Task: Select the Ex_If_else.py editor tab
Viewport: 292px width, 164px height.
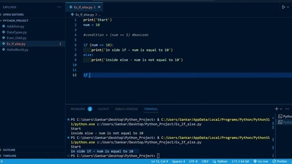Action: tap(84, 7)
